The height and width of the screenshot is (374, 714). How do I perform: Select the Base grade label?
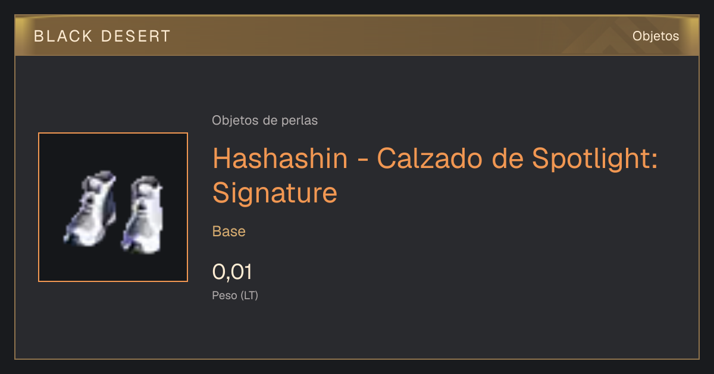(x=229, y=232)
